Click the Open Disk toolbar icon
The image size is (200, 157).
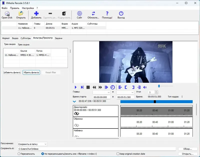pyautogui.click(x=6, y=14)
